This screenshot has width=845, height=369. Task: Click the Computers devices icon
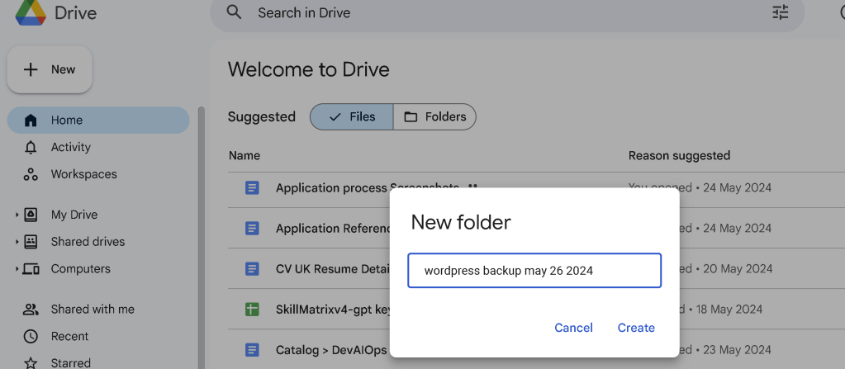tap(31, 269)
